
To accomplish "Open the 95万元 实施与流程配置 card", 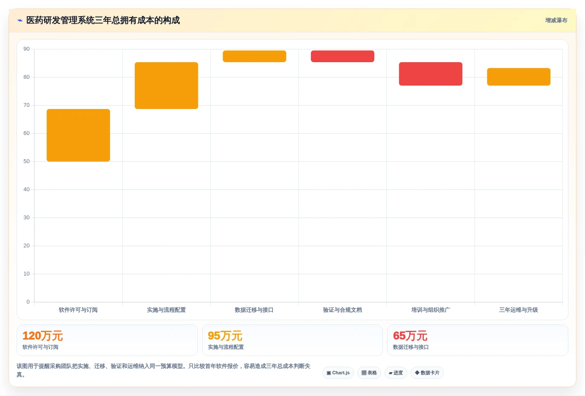I will pos(292,340).
